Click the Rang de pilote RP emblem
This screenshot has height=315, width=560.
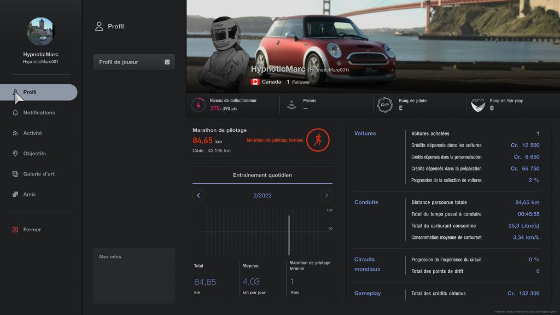pyautogui.click(x=385, y=104)
